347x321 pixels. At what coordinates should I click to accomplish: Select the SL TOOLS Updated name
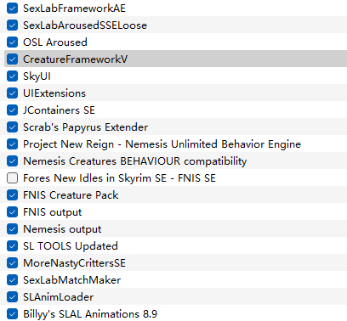coord(71,246)
